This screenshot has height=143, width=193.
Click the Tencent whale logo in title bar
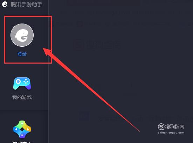click(5, 4)
